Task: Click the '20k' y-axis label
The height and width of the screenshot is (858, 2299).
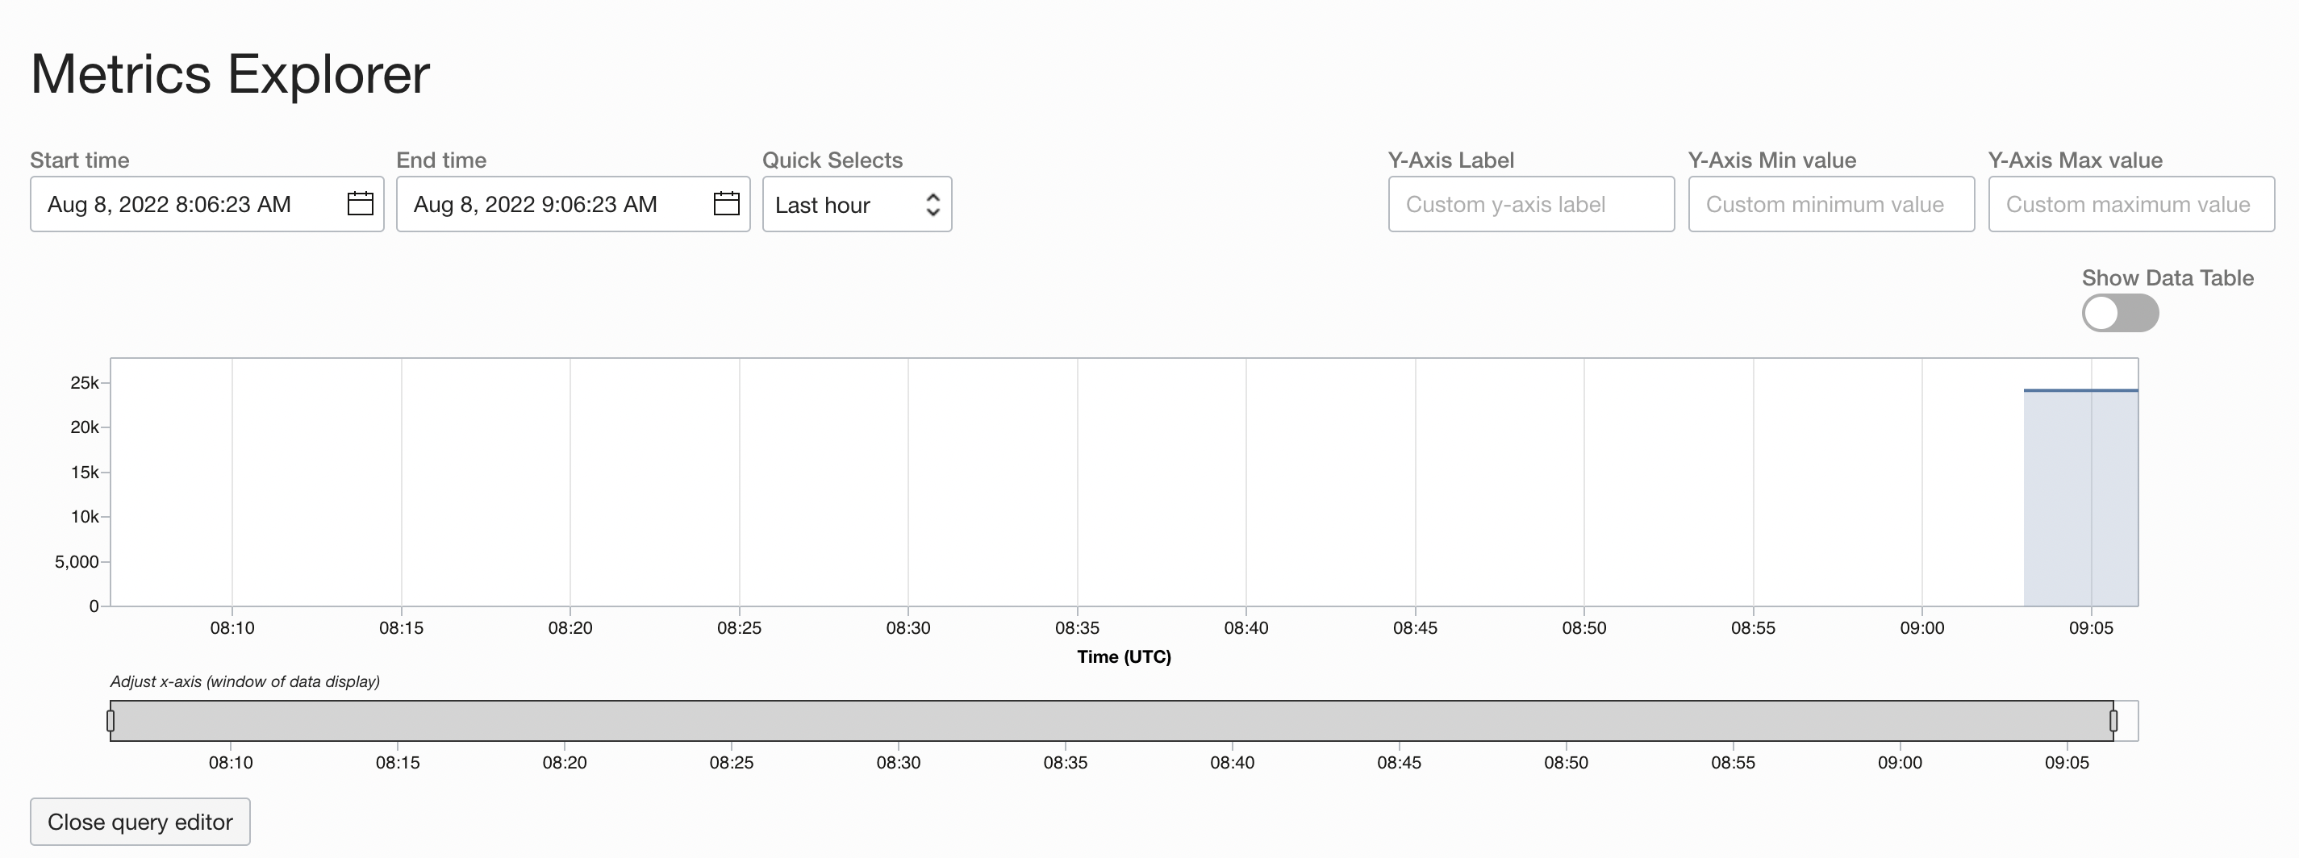Action: point(85,427)
